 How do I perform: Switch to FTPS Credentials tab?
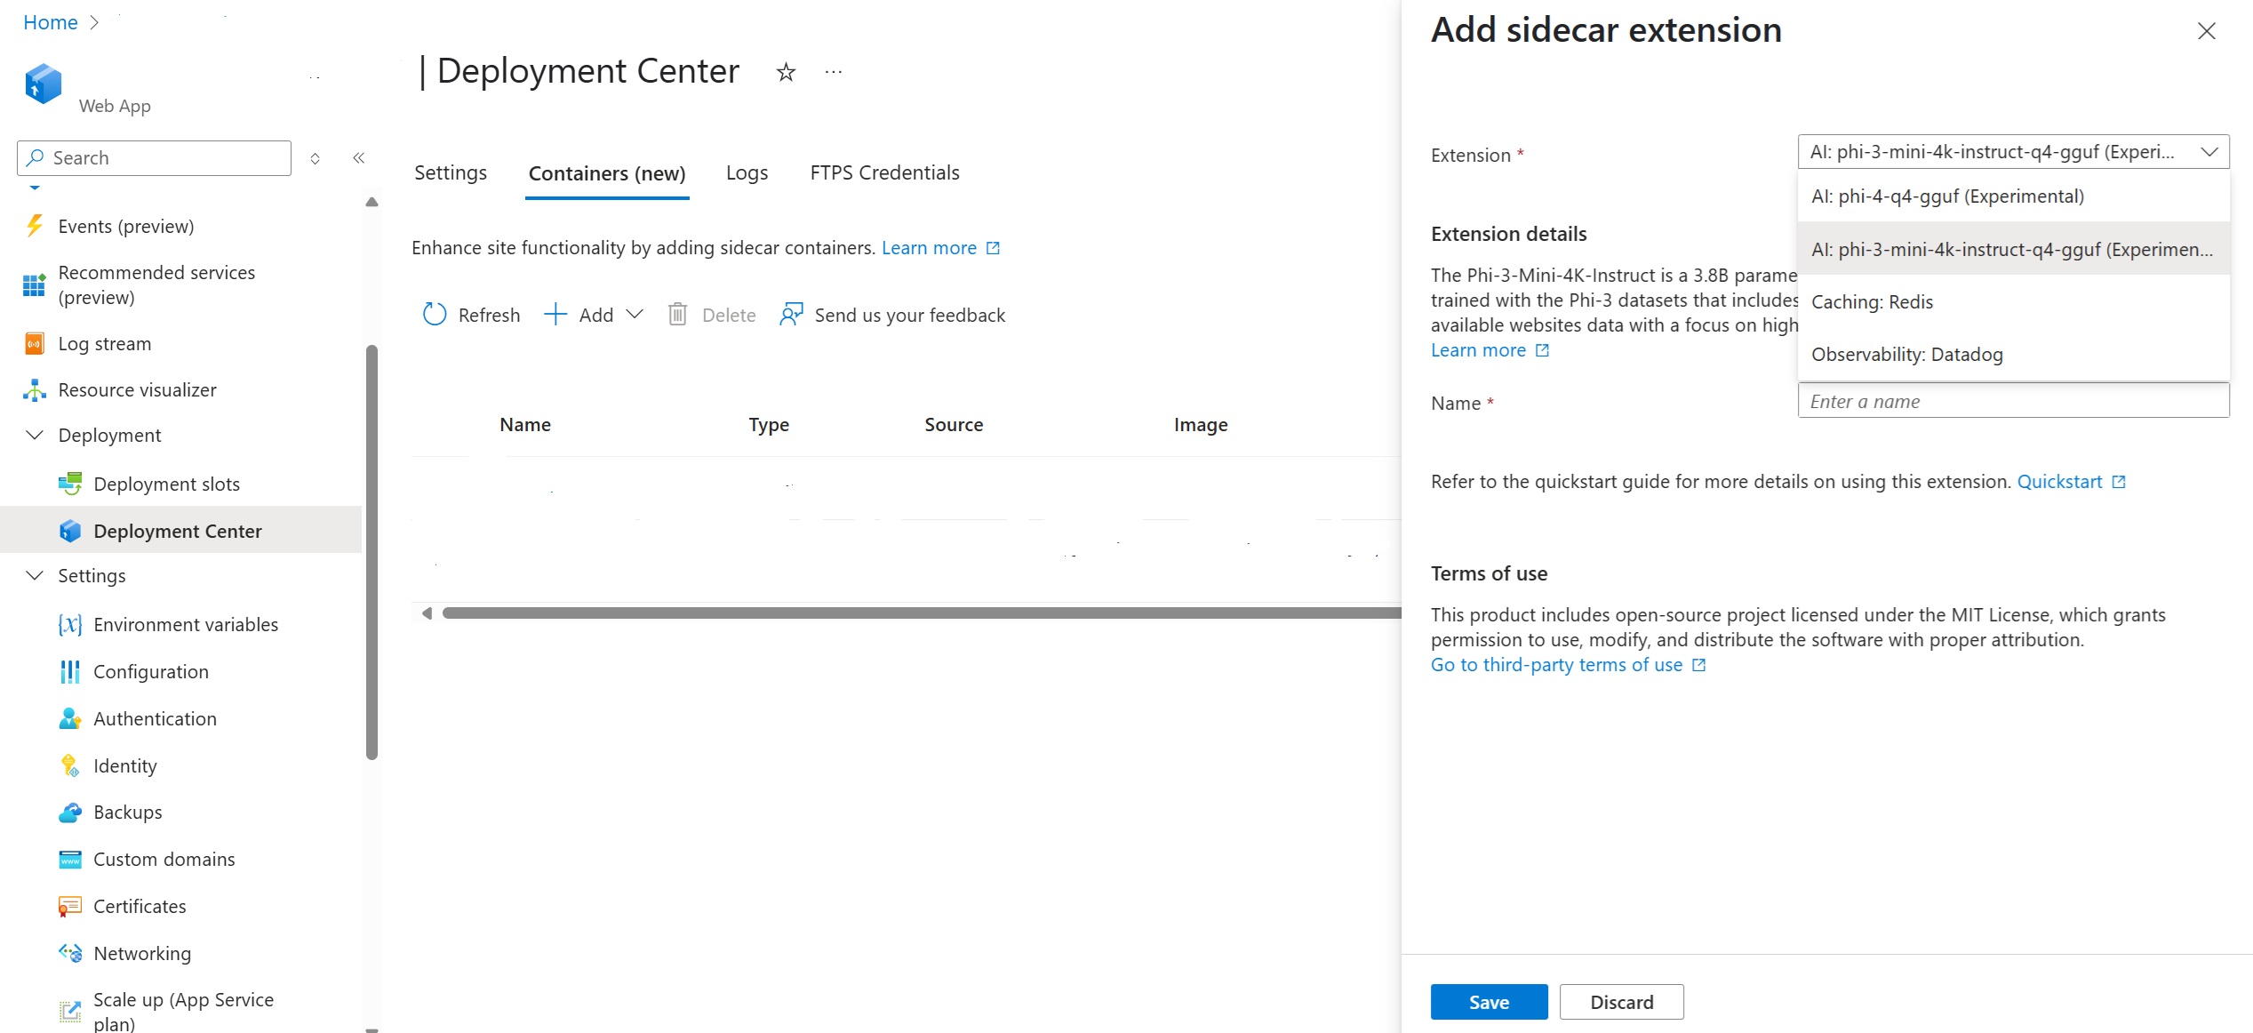(884, 173)
